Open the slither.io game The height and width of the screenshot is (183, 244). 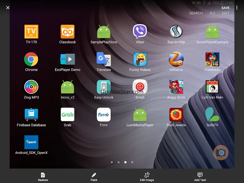(x=176, y=59)
